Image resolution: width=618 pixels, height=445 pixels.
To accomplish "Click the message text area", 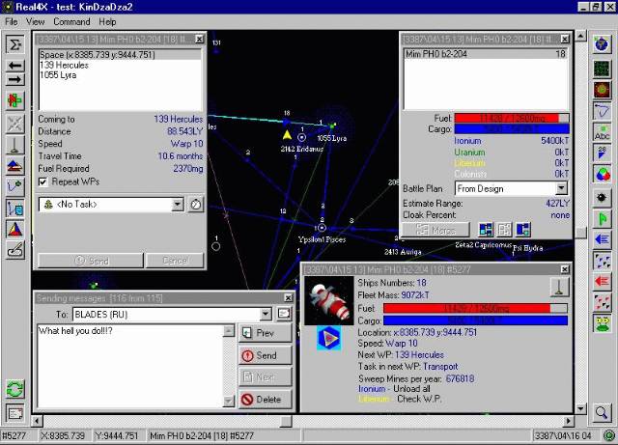I will [x=130, y=366].
